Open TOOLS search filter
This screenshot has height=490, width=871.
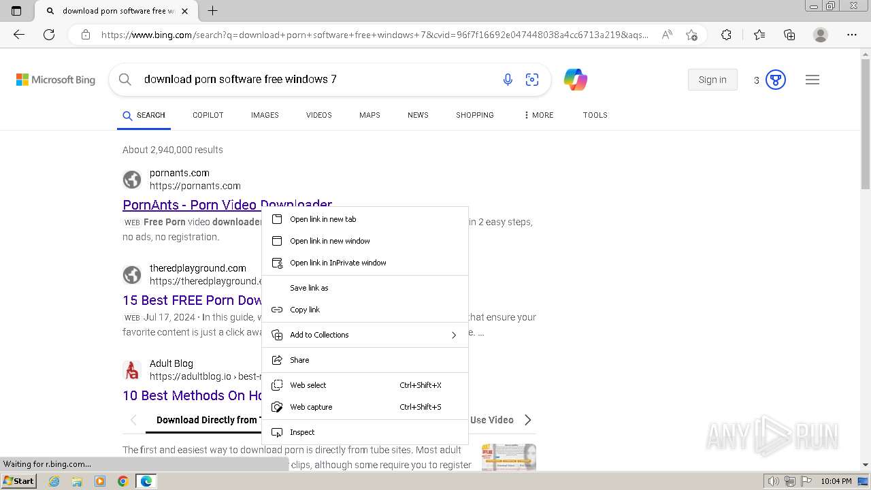click(x=595, y=115)
